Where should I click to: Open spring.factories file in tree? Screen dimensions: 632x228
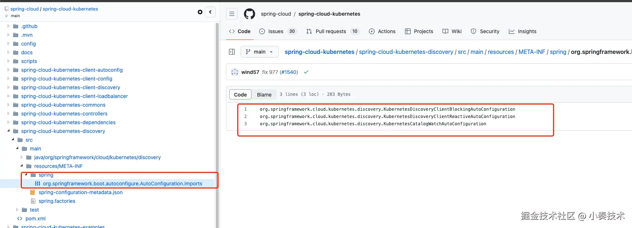(57, 201)
